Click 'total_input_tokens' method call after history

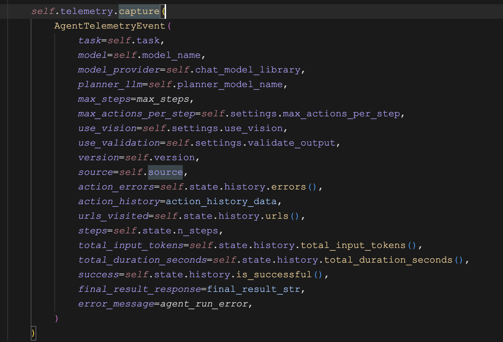coord(353,246)
